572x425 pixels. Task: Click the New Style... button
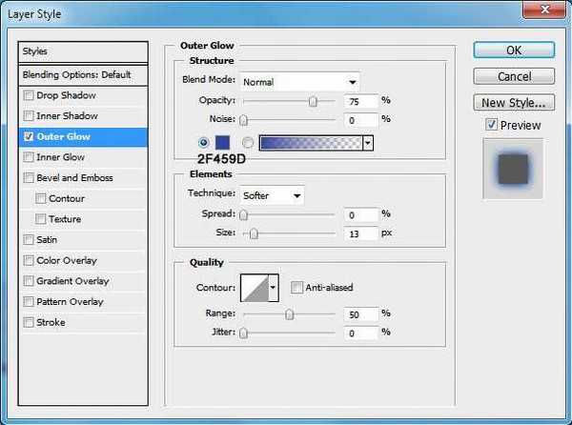pos(513,102)
